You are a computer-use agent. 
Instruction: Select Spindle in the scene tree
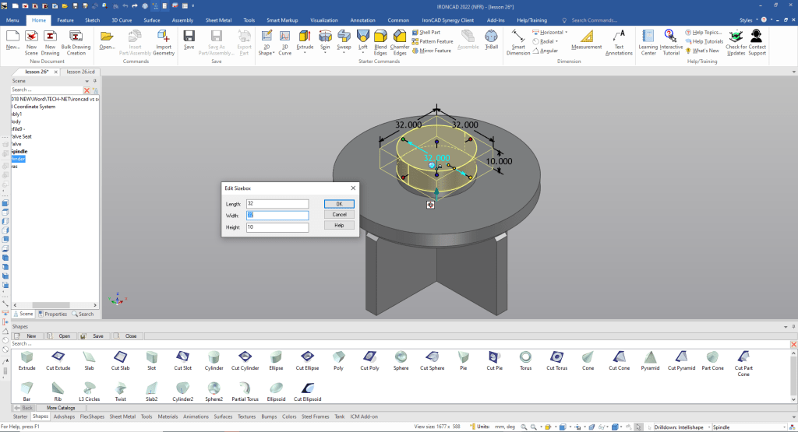click(x=19, y=151)
